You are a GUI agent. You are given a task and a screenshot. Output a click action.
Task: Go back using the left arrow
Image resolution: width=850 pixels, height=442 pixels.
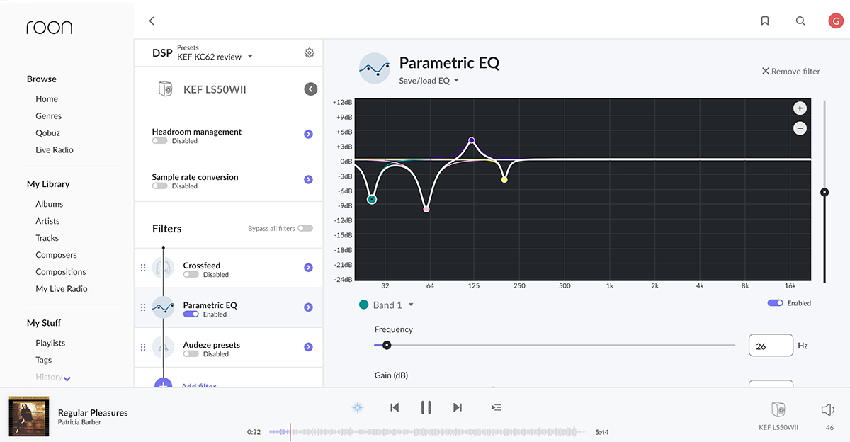(x=152, y=21)
